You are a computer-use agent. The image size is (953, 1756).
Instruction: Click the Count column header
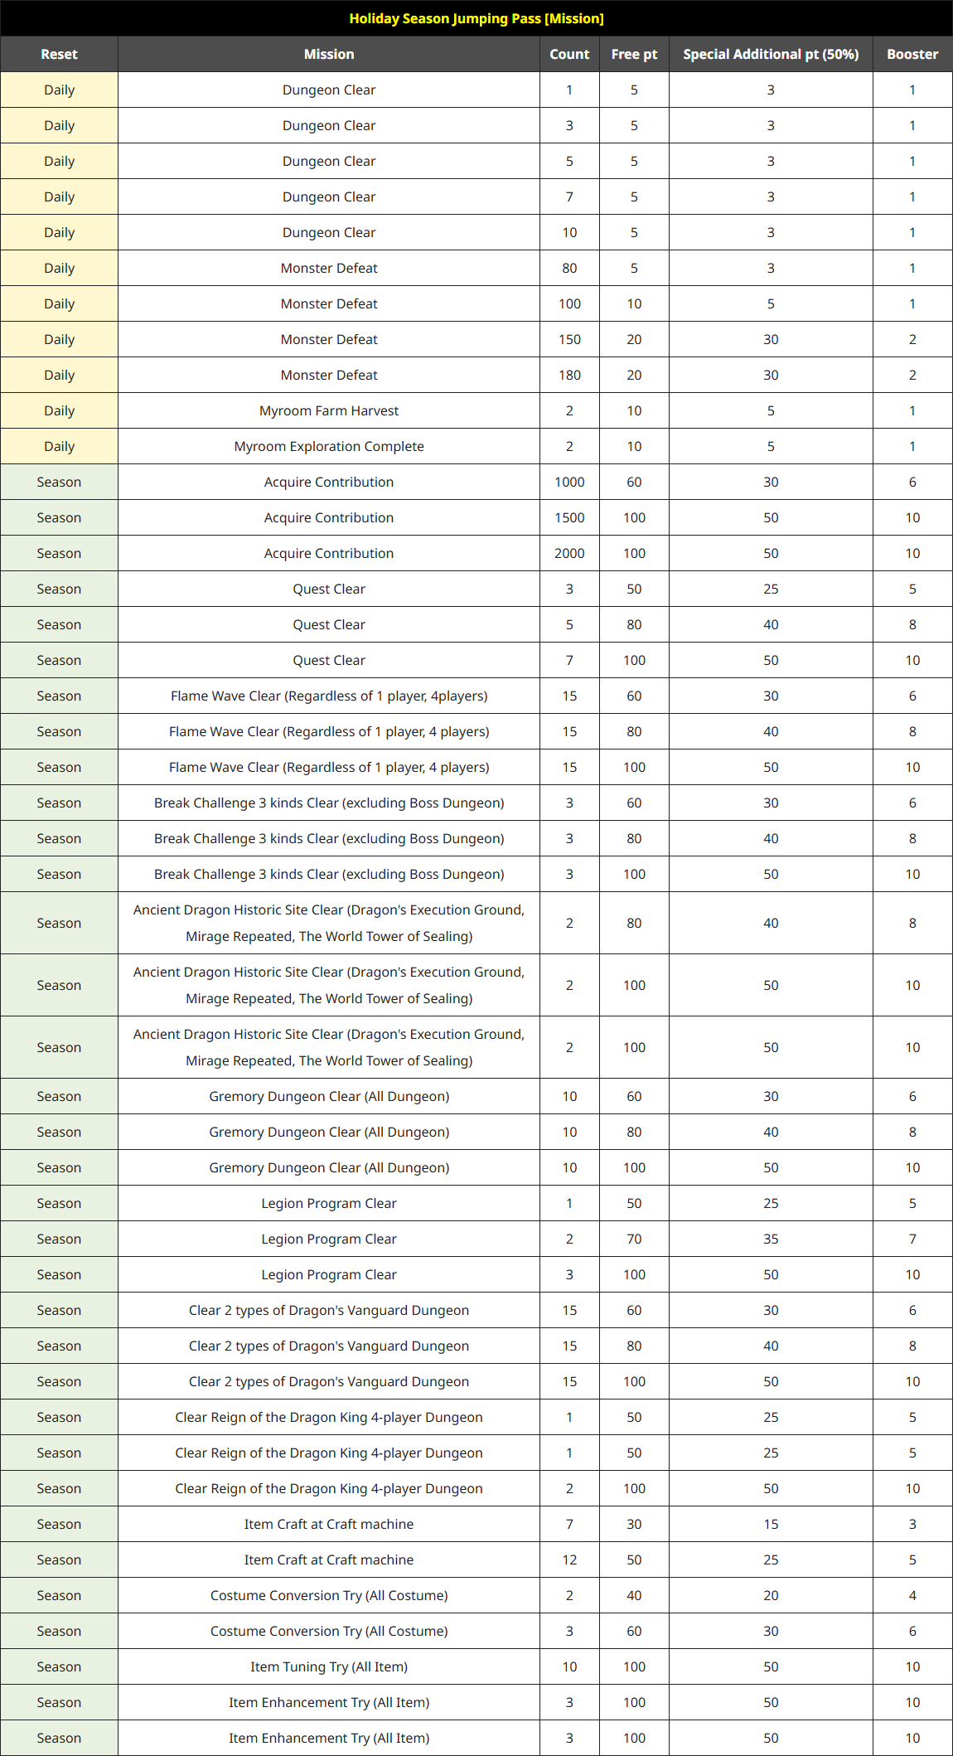(x=569, y=54)
